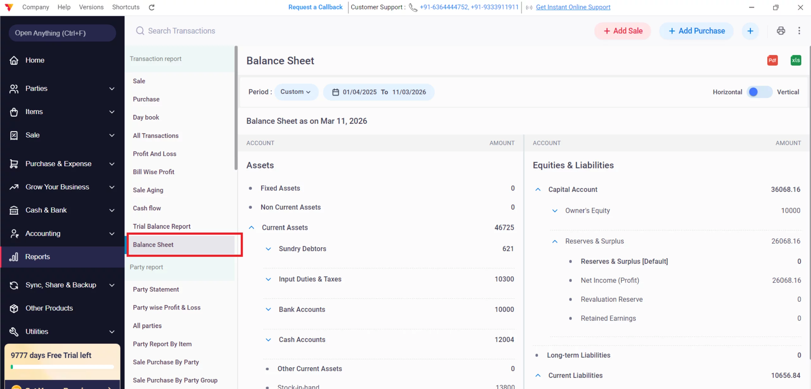
Task: Open the three-dot overflow menu
Action: [800, 31]
